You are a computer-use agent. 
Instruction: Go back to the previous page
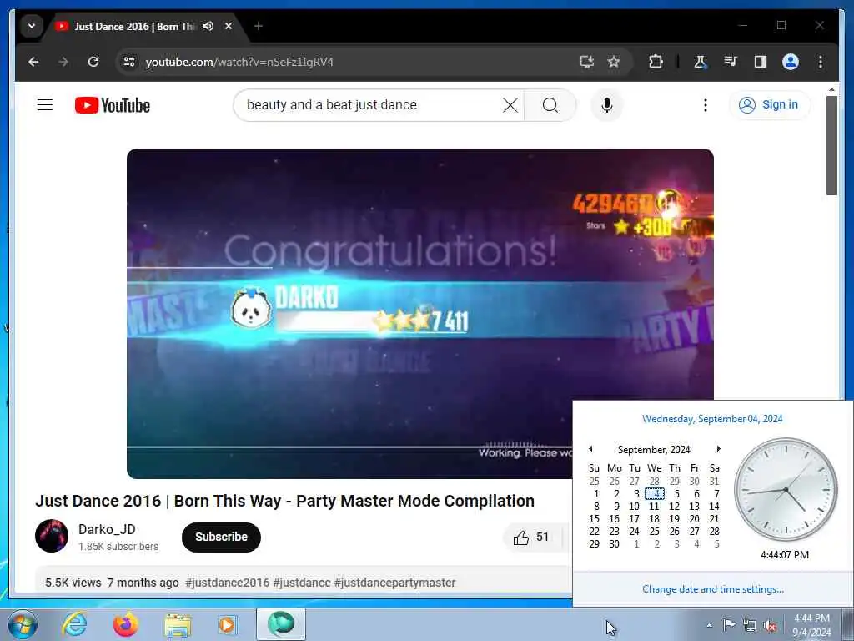coord(33,62)
